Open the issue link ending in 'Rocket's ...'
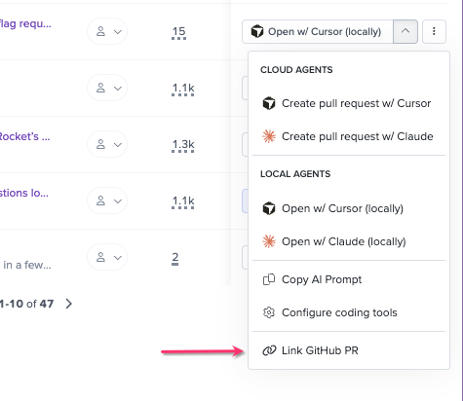The image size is (463, 401). pos(24,136)
